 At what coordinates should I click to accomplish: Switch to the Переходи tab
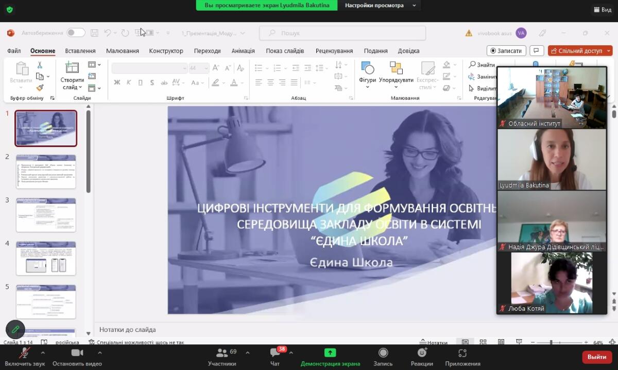point(208,51)
